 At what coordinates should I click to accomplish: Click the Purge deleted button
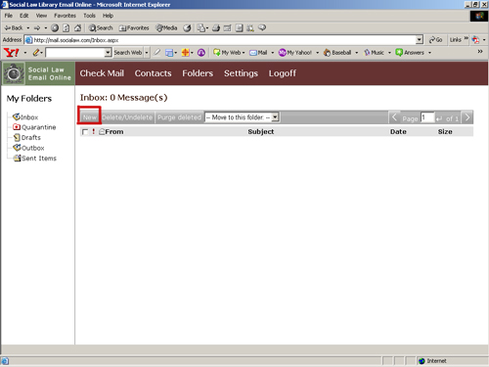click(179, 117)
